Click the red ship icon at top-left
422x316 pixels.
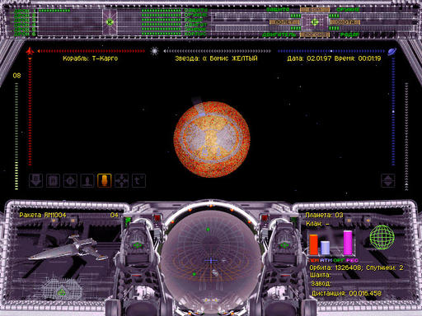30,51
